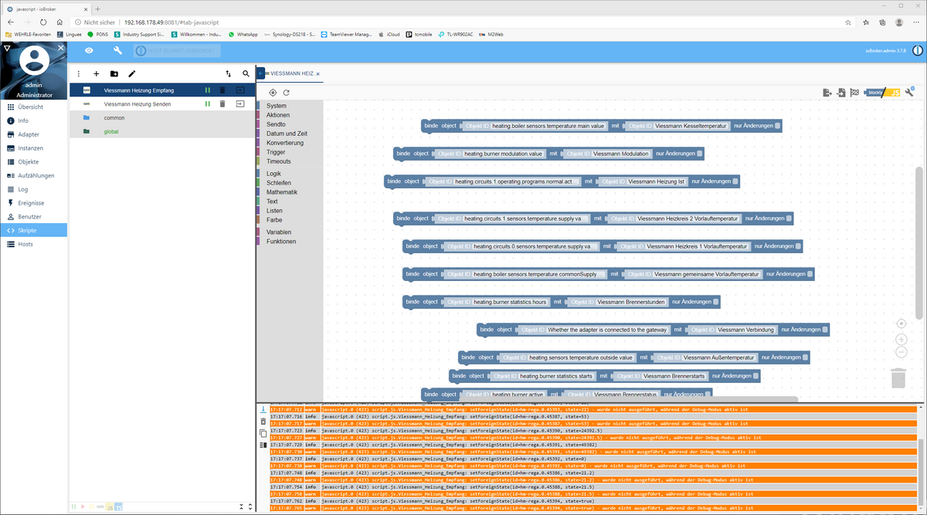The image size is (927, 515).
Task: Open the Sendto block category
Action: (276, 124)
